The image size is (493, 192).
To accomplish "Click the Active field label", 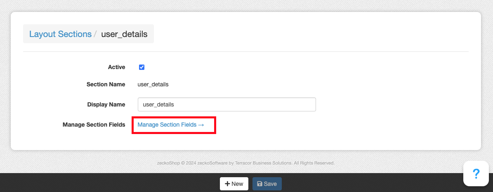I will click(116, 67).
